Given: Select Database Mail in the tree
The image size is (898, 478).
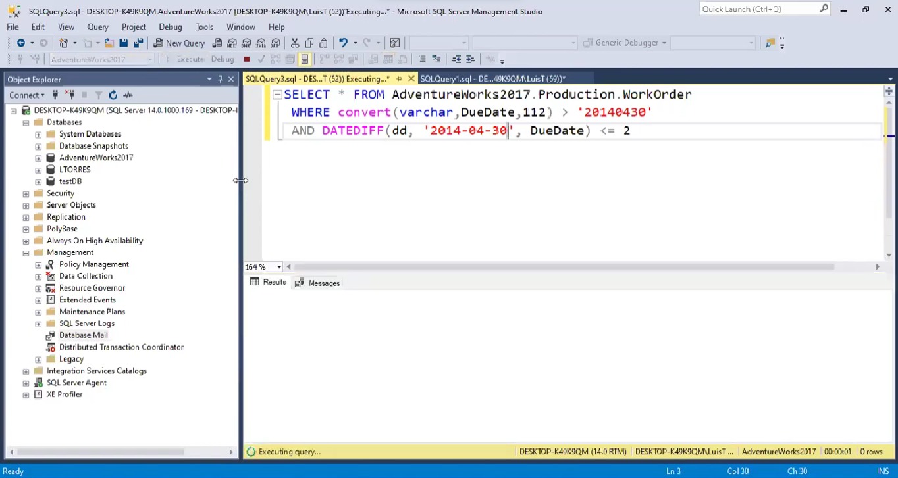Looking at the screenshot, I should point(83,335).
